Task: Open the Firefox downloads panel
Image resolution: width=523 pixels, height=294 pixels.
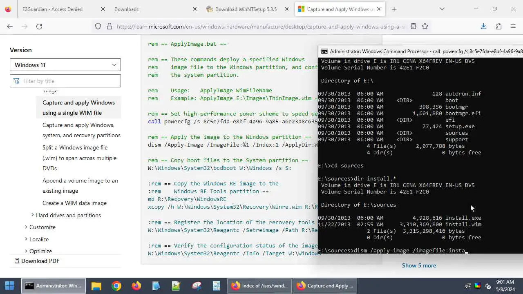Action: coord(483,26)
